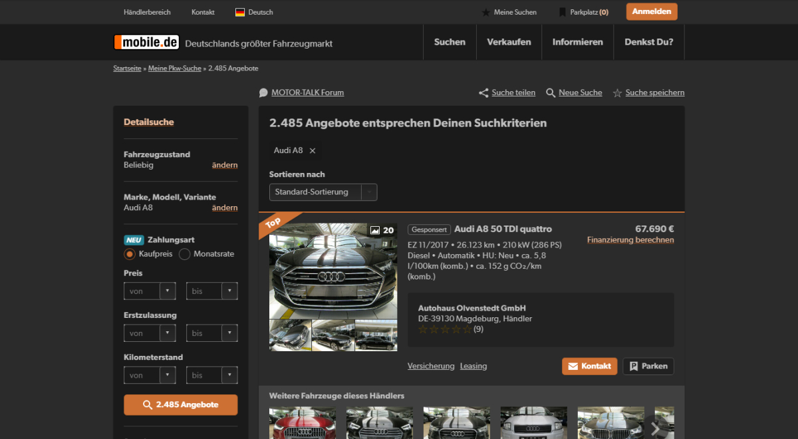798x439 pixels.
Task: Click the Kontakt button on the listing
Action: 589,366
